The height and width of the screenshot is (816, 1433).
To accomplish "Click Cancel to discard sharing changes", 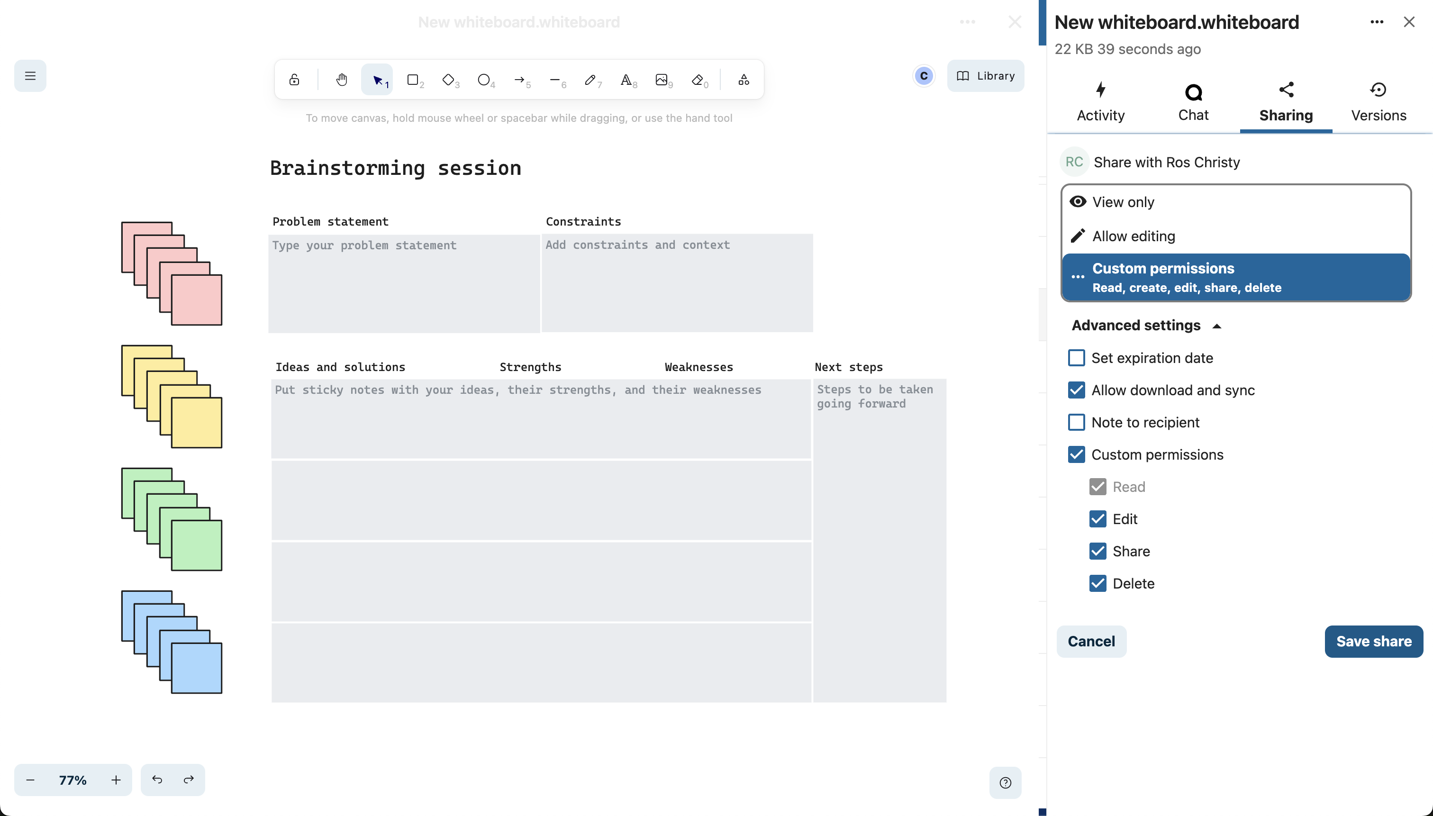I will pyautogui.click(x=1091, y=641).
